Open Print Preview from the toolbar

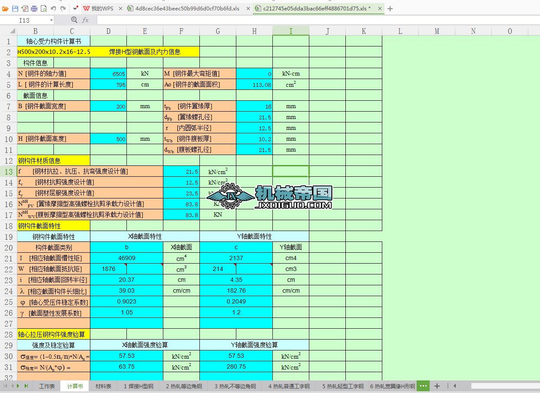click(43, 8)
